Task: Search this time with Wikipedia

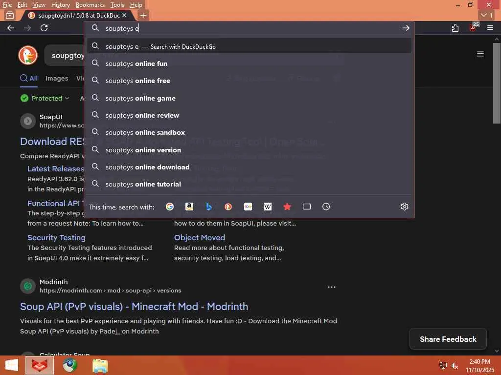Action: tap(268, 207)
